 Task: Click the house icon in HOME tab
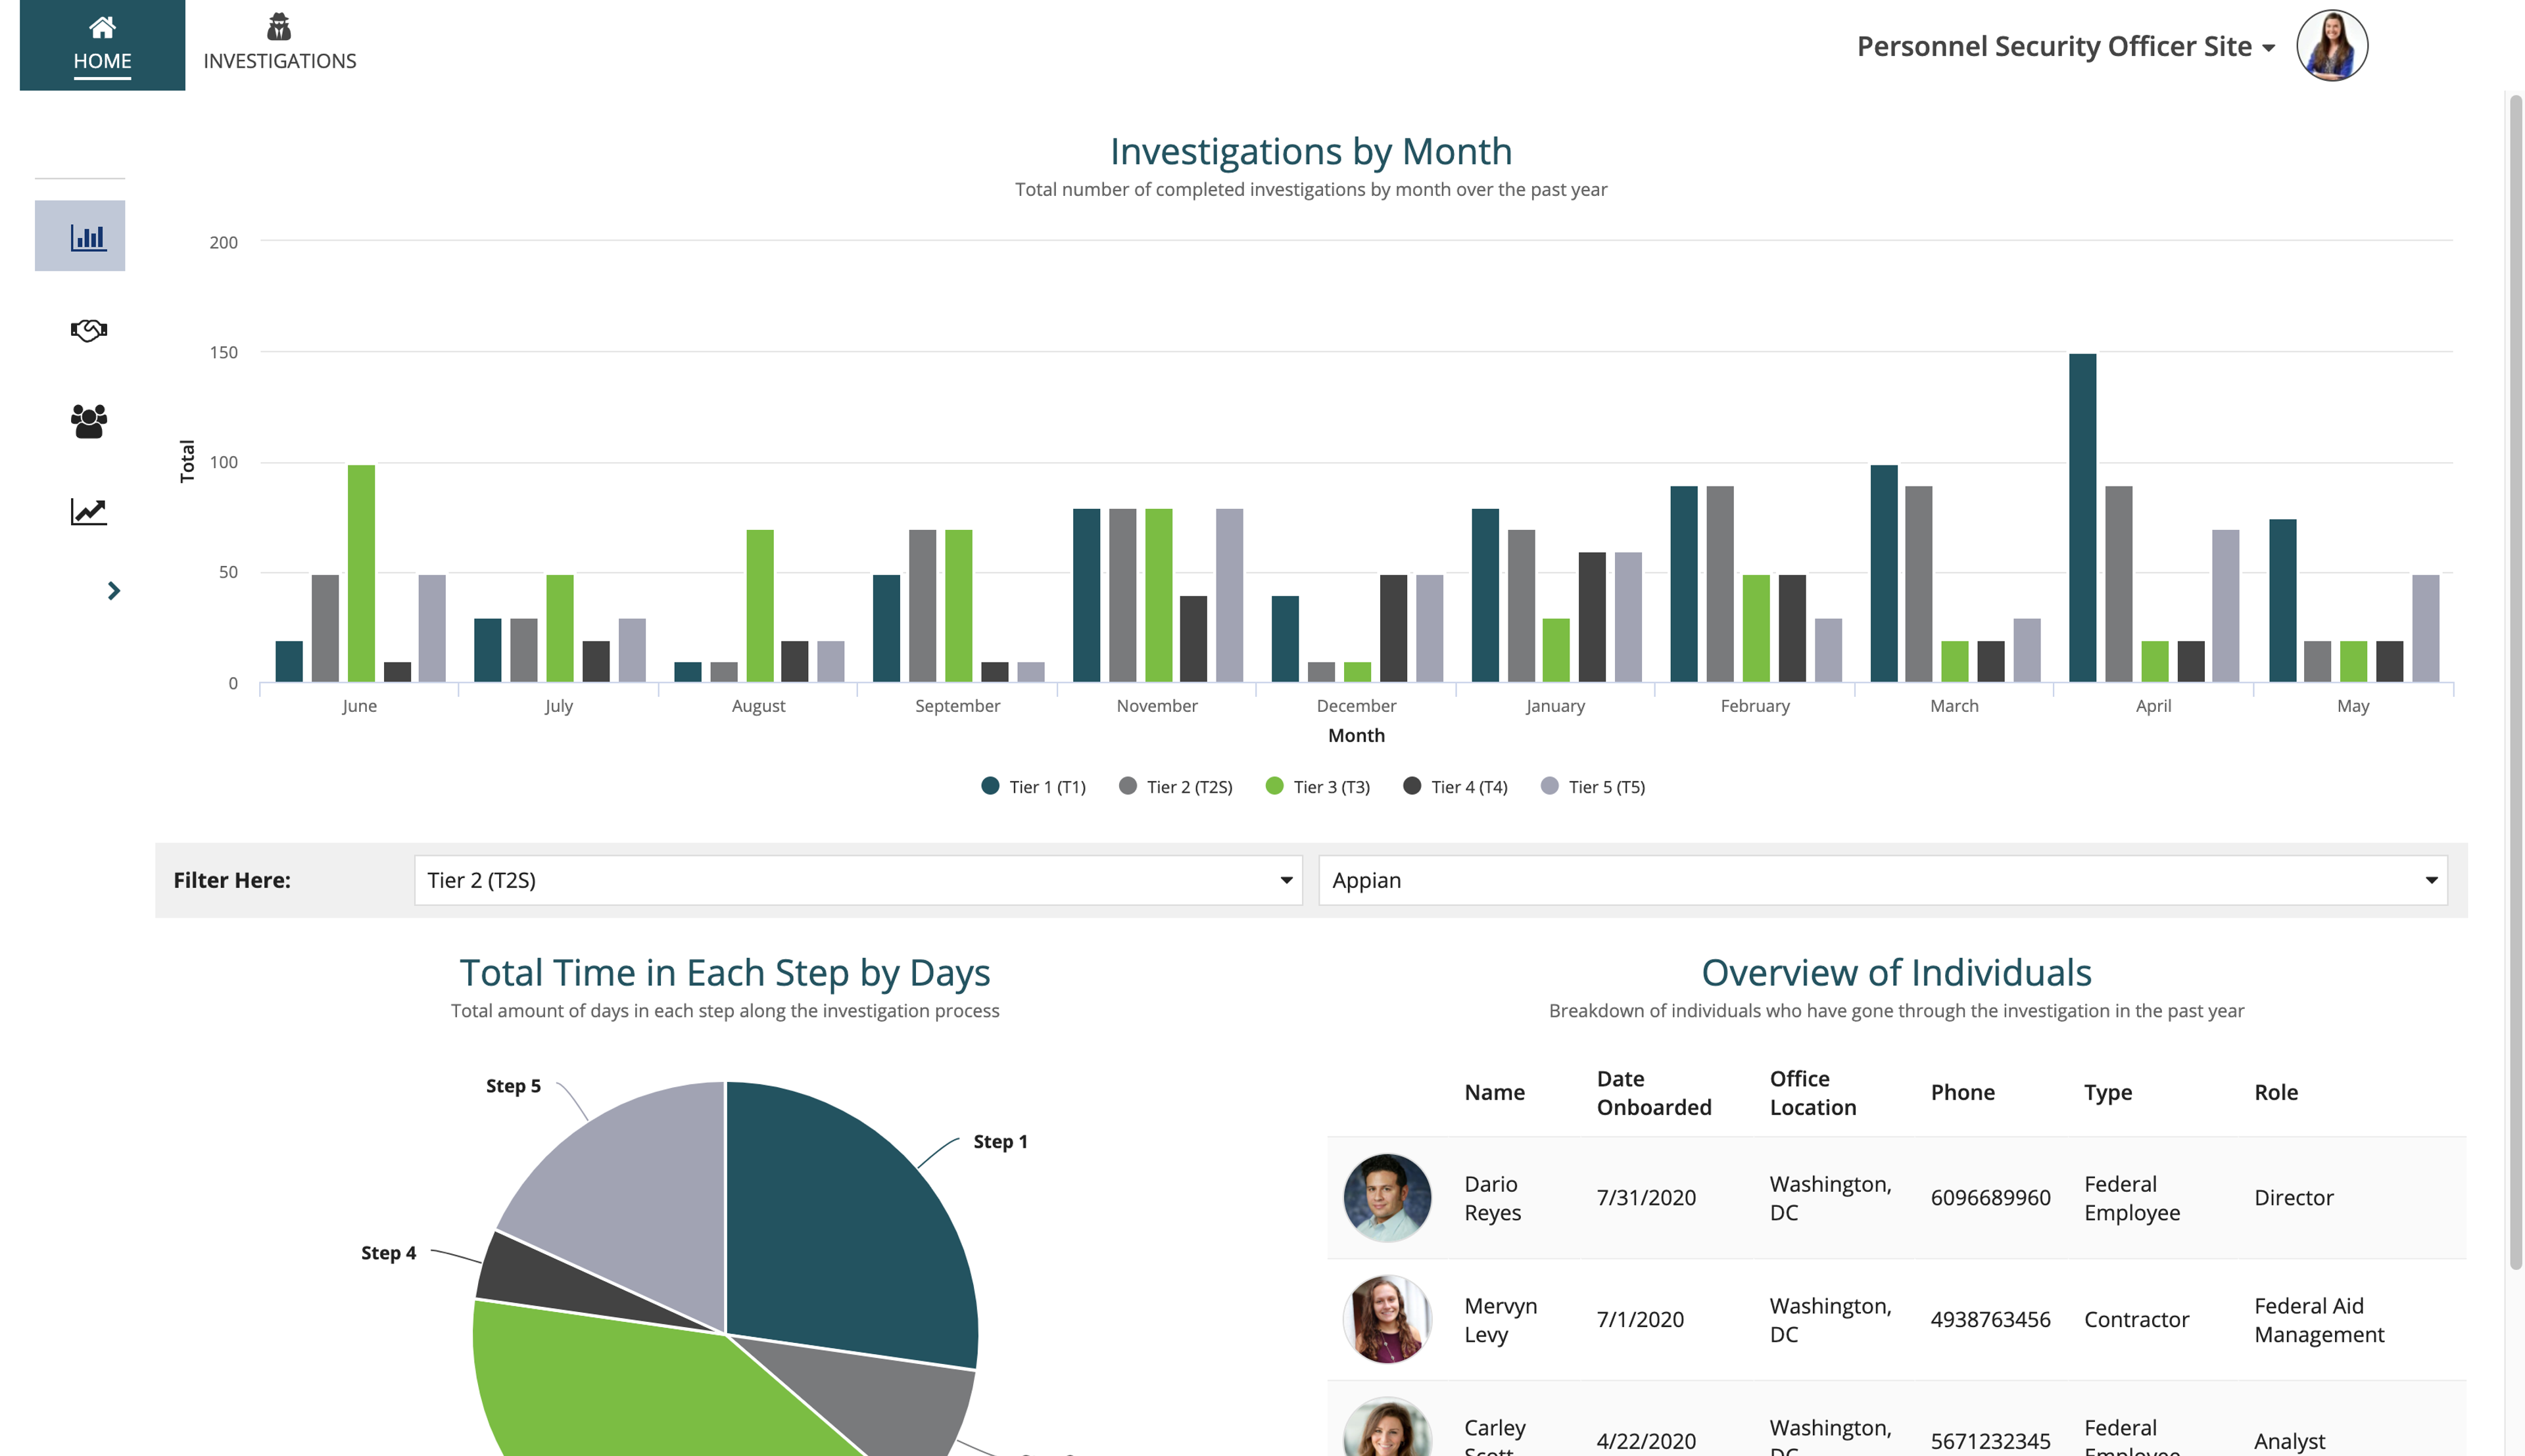102,26
